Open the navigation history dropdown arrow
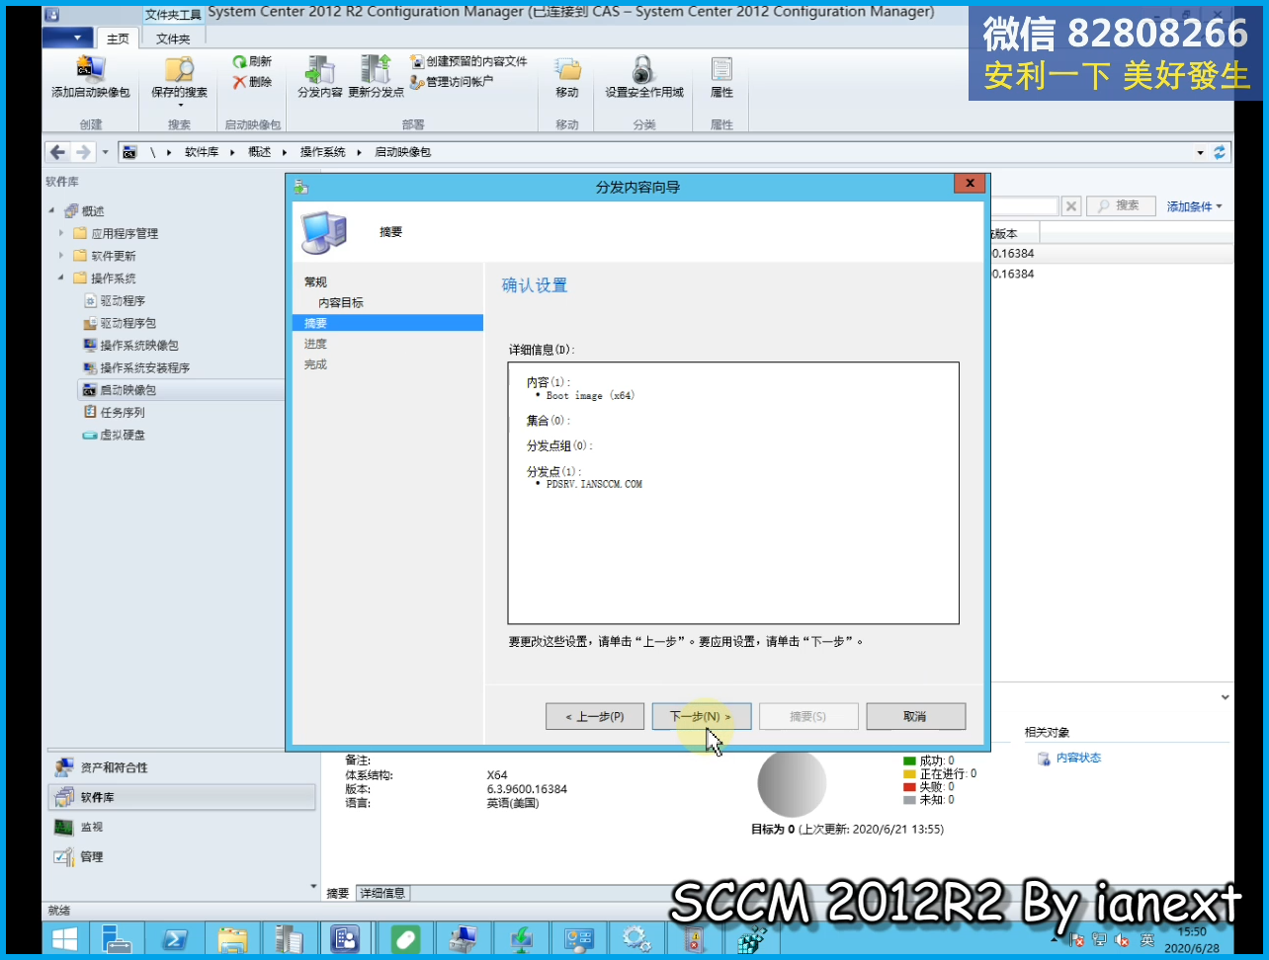Viewport: 1269px width, 960px height. tap(105, 152)
